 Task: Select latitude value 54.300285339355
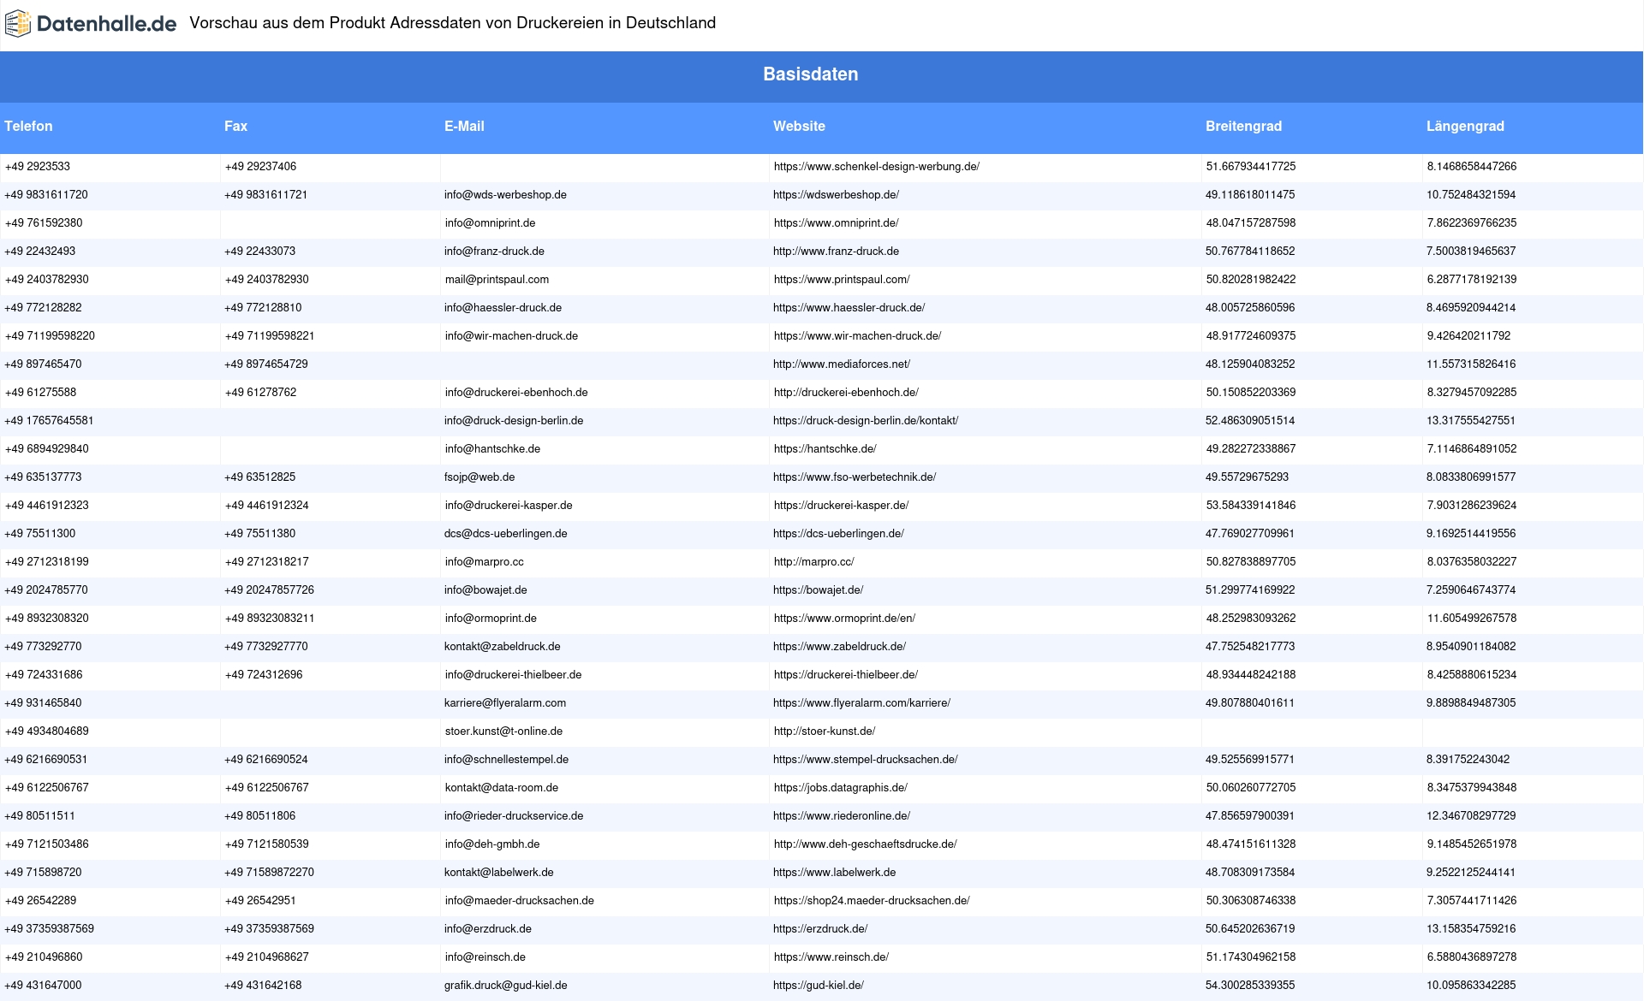[1250, 986]
